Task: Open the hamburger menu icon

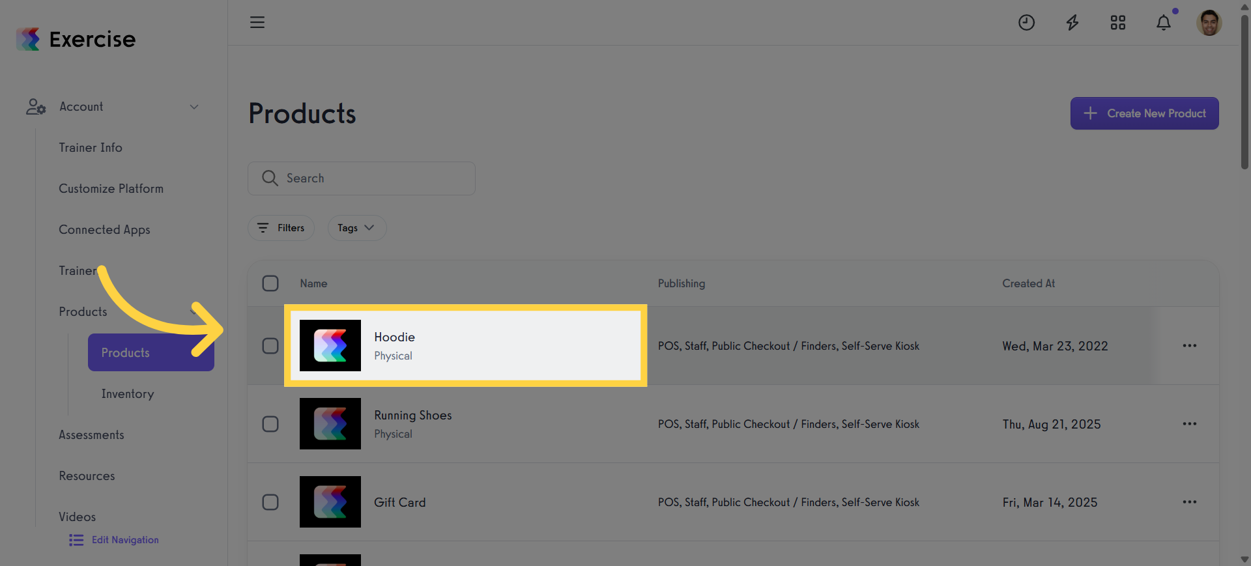Action: point(257,22)
